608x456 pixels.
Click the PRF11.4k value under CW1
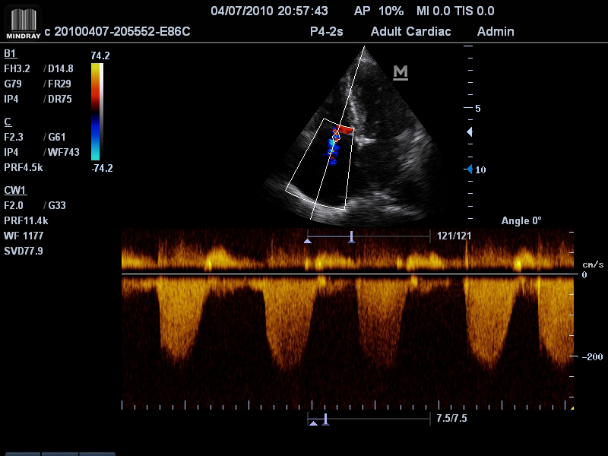(27, 220)
